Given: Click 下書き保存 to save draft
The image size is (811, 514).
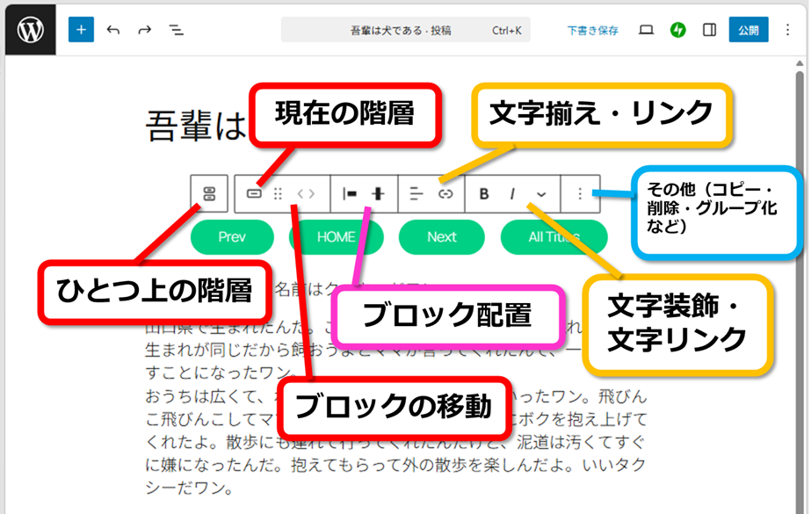Looking at the screenshot, I should [592, 30].
